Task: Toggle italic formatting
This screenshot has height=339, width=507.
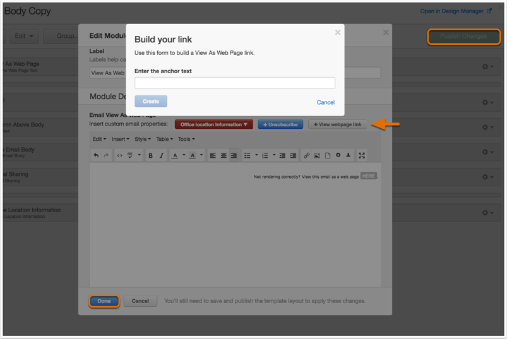Action: tap(162, 155)
